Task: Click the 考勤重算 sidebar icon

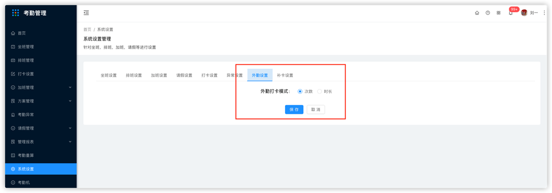Action: tap(13, 156)
